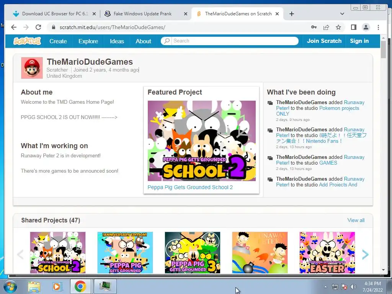Image resolution: width=392 pixels, height=294 pixels.
Task: Open the Anniversary Edition Peppa Pig thumbnail
Action: (x=125, y=253)
